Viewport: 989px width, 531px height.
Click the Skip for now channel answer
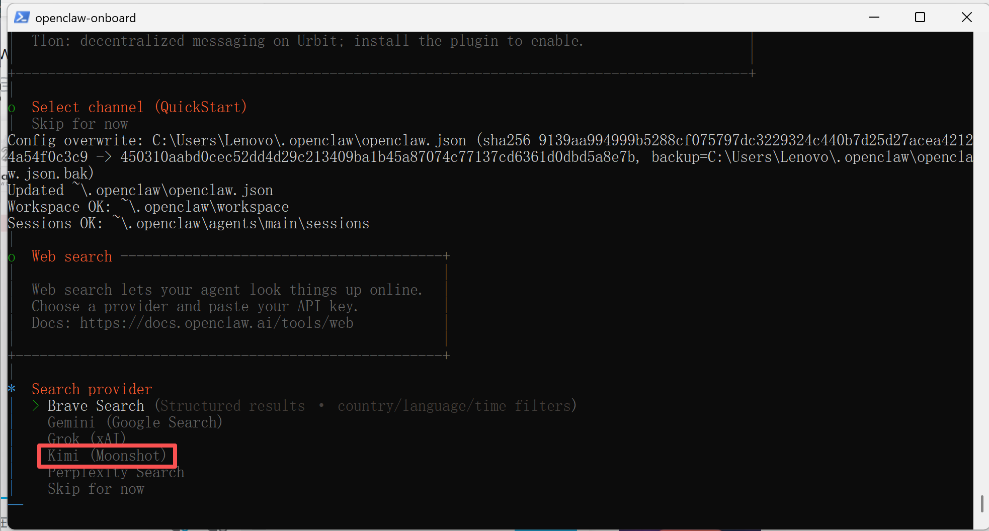pos(79,124)
